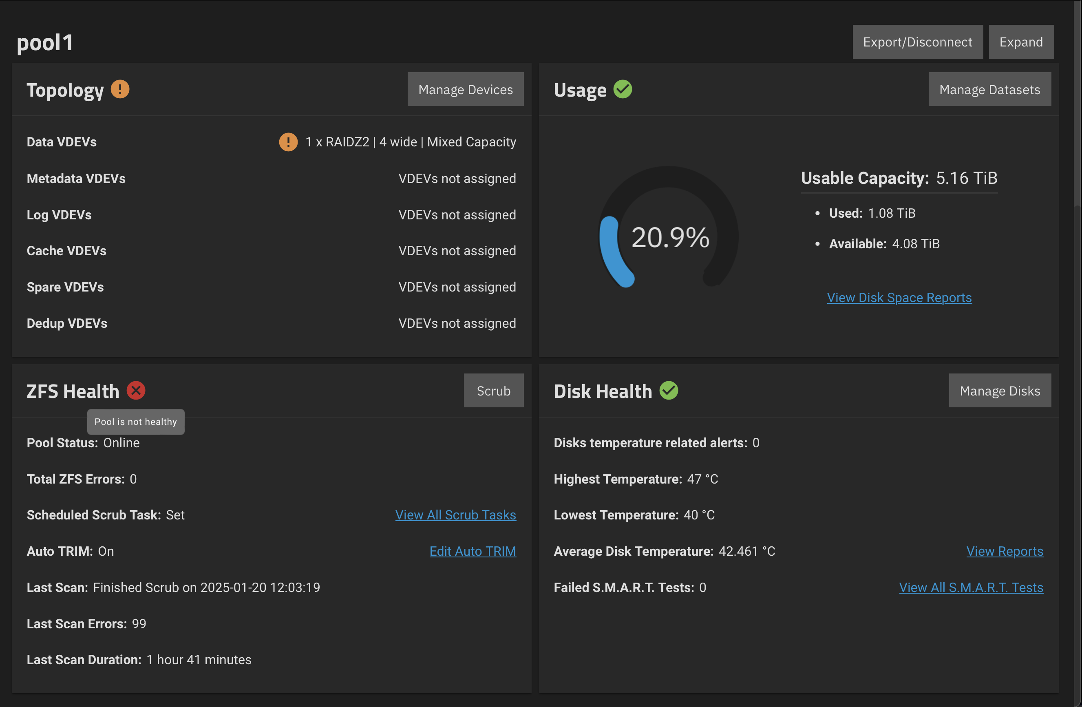1082x707 pixels.
Task: Open Manage Datasets in Usage card
Action: [x=989, y=89]
